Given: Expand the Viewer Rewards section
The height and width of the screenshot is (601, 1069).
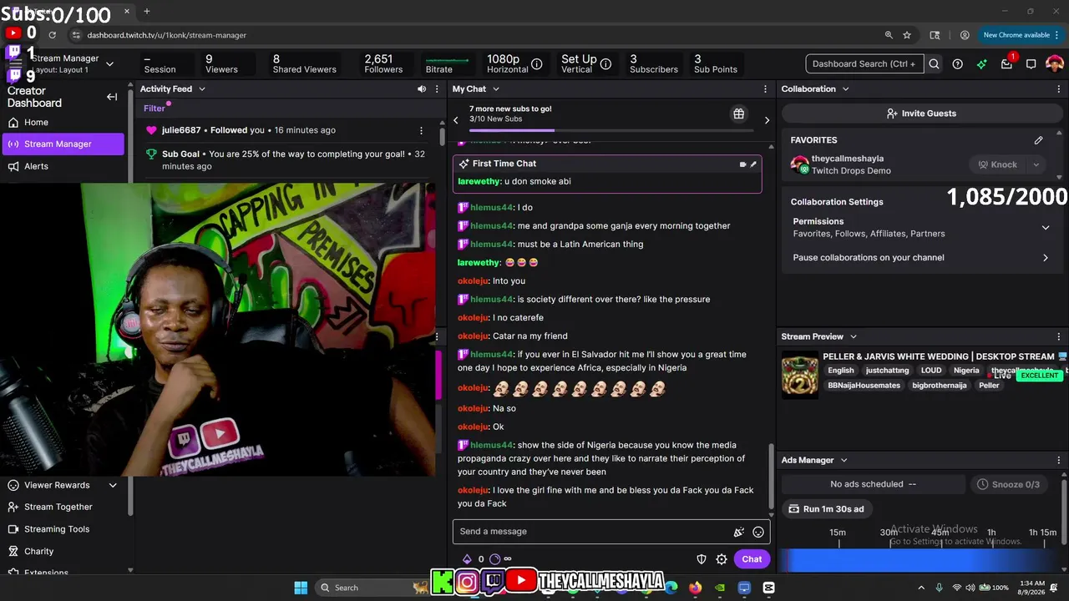Looking at the screenshot, I should [x=113, y=485].
